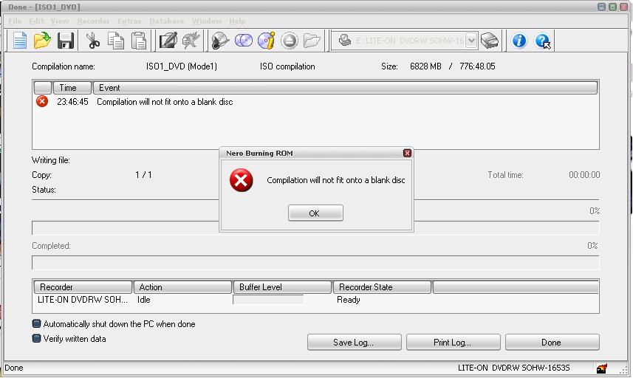Image resolution: width=633 pixels, height=378 pixels.
Task: Click the Event column header
Action: click(x=345, y=88)
